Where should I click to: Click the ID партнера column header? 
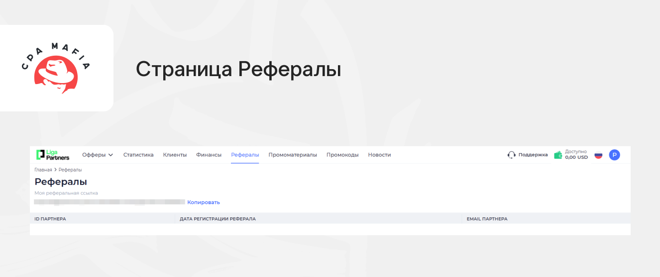(x=50, y=219)
